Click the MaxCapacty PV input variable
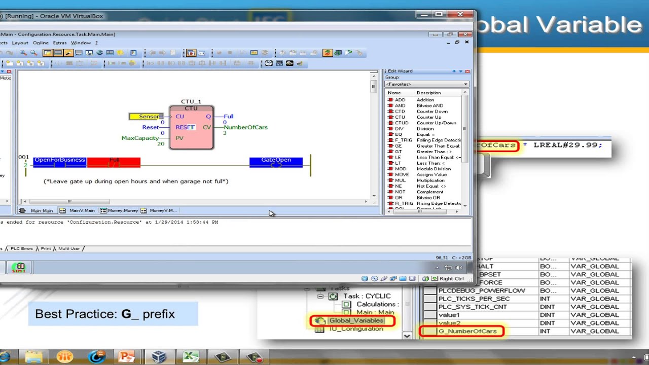 (139, 138)
